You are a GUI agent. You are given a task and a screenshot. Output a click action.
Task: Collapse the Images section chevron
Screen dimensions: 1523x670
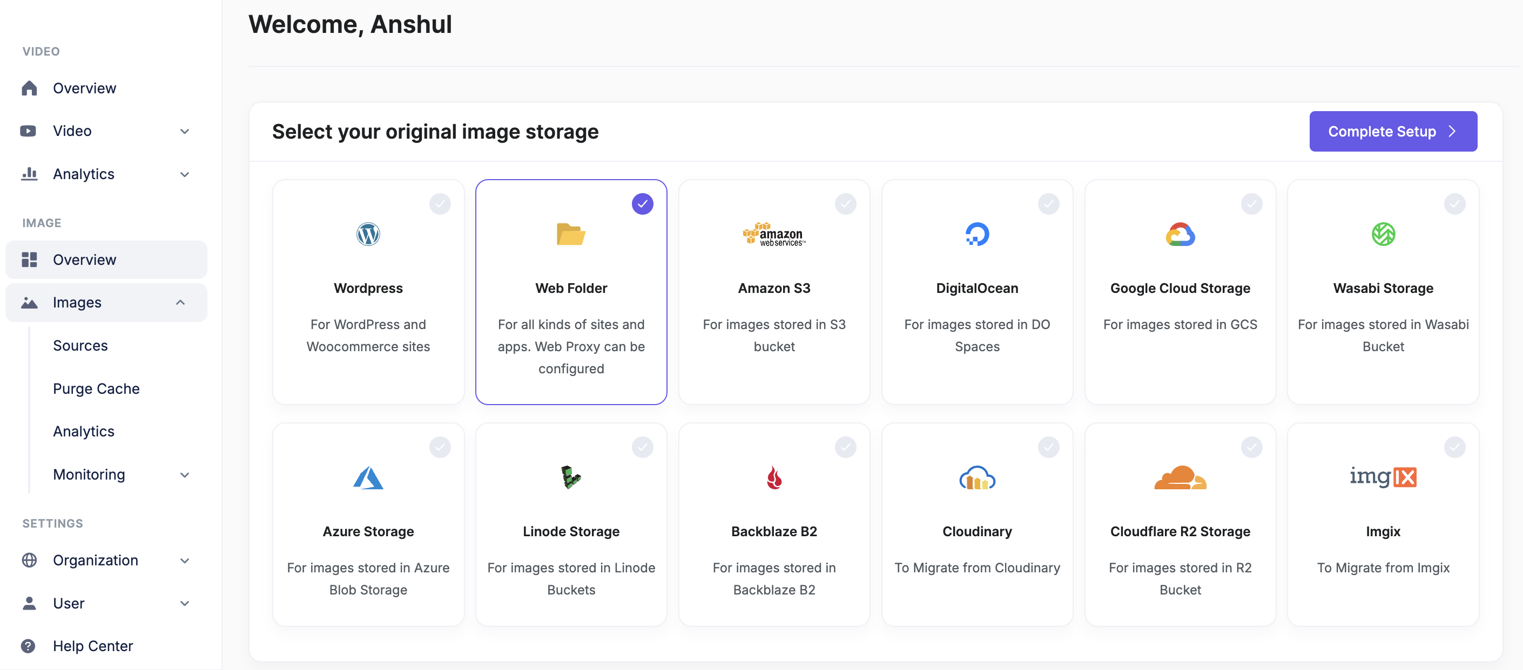click(x=180, y=303)
